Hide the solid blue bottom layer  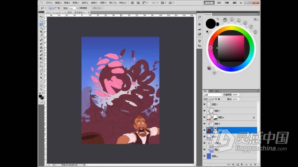pos(205,156)
